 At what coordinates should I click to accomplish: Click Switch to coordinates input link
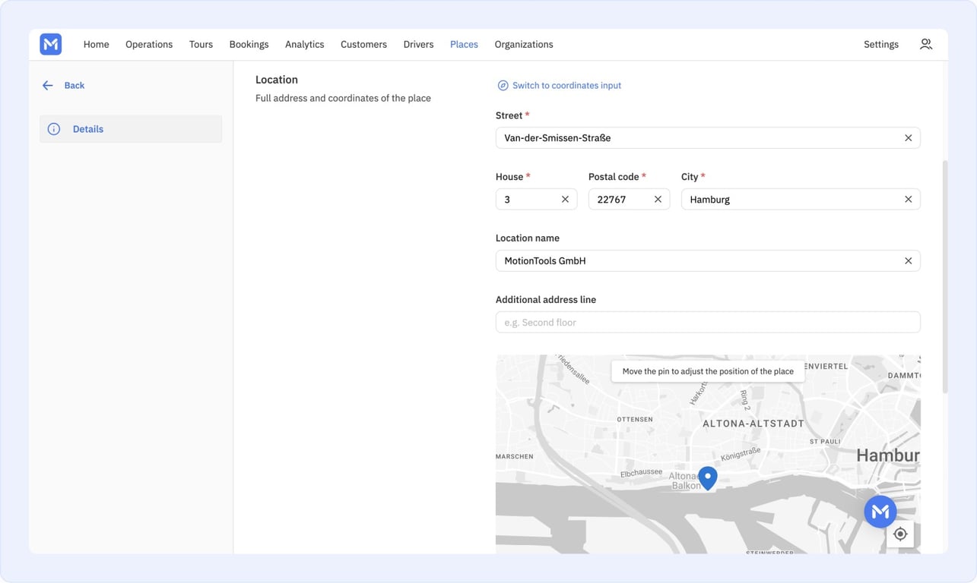(566, 86)
